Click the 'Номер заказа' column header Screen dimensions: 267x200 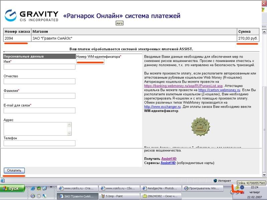pyautogui.click(x=17, y=32)
